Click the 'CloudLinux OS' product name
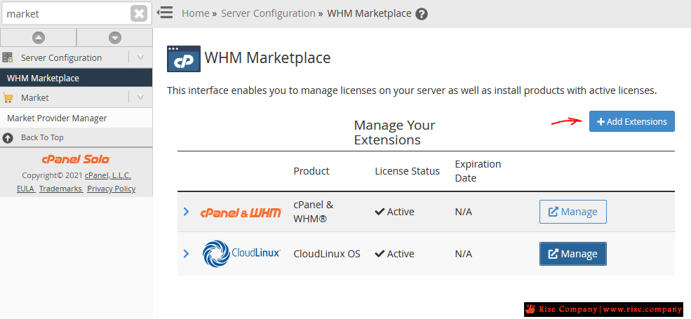The width and height of the screenshot is (691, 319). point(326,254)
